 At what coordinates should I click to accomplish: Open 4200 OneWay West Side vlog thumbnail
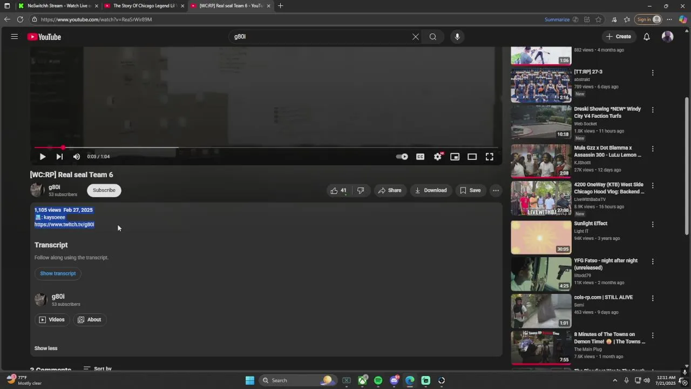point(541,198)
